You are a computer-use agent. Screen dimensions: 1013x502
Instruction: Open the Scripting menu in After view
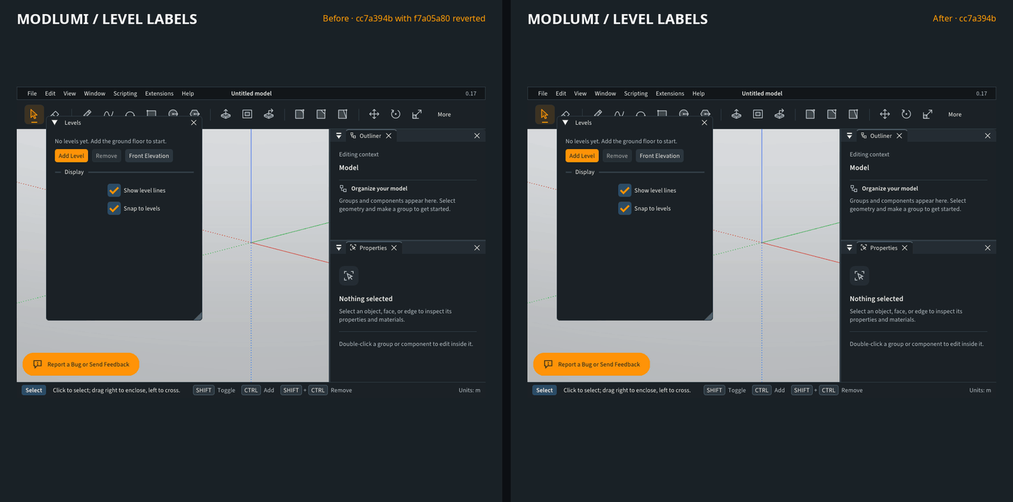(x=636, y=93)
